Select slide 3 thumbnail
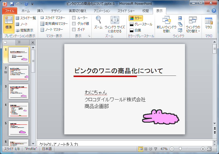 click(x=18, y=92)
